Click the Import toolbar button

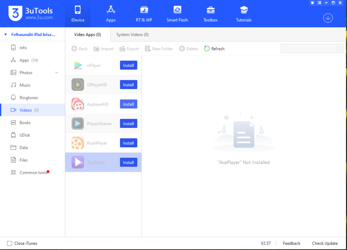click(x=104, y=49)
